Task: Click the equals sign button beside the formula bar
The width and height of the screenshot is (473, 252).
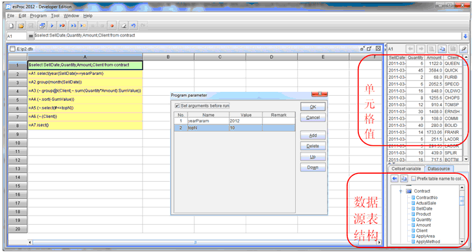Action: 31,36
